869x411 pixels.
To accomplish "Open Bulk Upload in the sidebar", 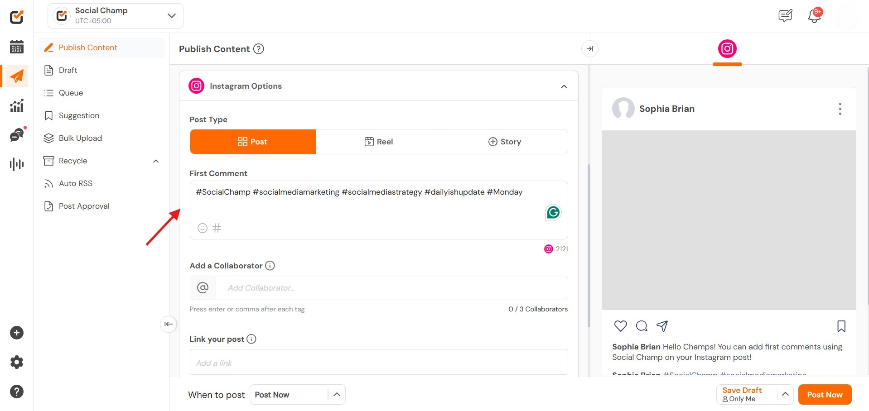I will click(x=80, y=138).
